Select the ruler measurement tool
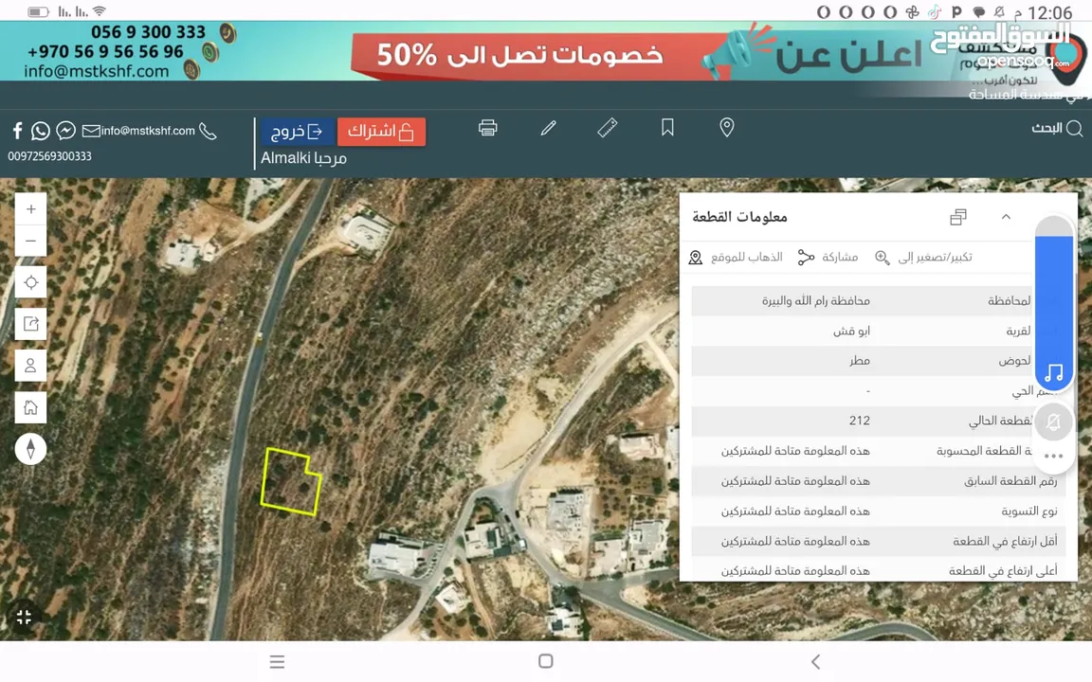The width and height of the screenshot is (1092, 682). click(608, 128)
